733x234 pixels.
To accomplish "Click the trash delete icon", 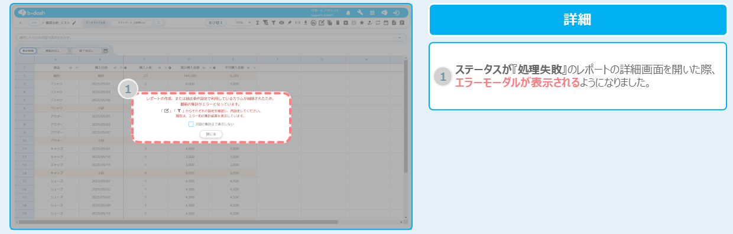I will (338, 22).
